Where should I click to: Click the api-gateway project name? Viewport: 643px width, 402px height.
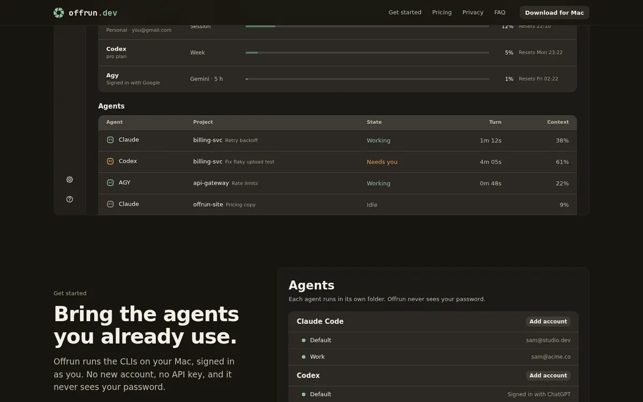click(x=211, y=183)
